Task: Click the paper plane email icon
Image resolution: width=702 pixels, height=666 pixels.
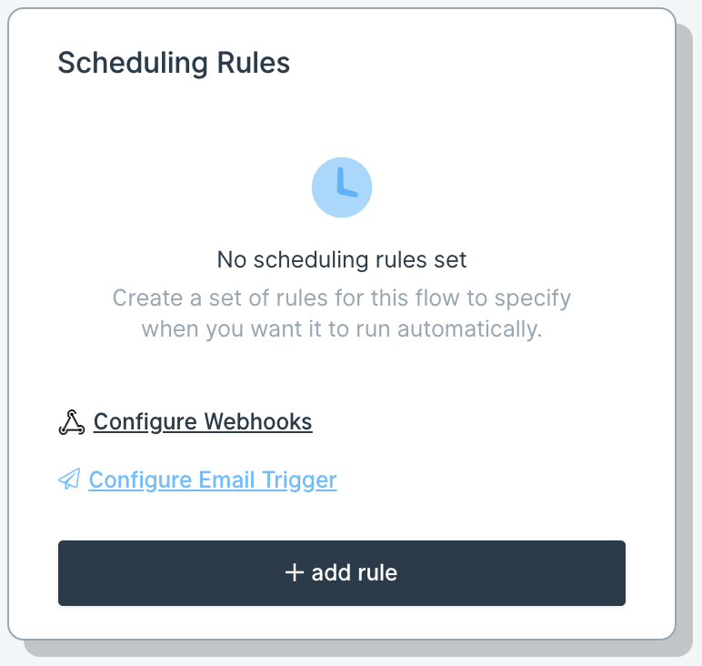Action: [69, 479]
